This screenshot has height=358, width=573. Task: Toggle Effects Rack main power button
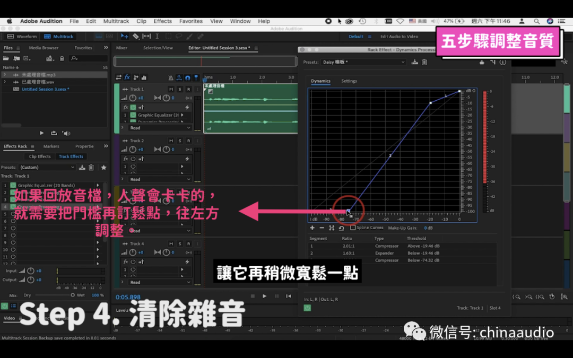(4, 306)
